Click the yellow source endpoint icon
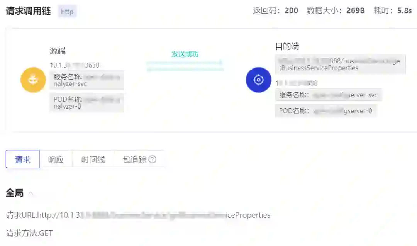The width and height of the screenshot is (417, 246). pos(33,80)
